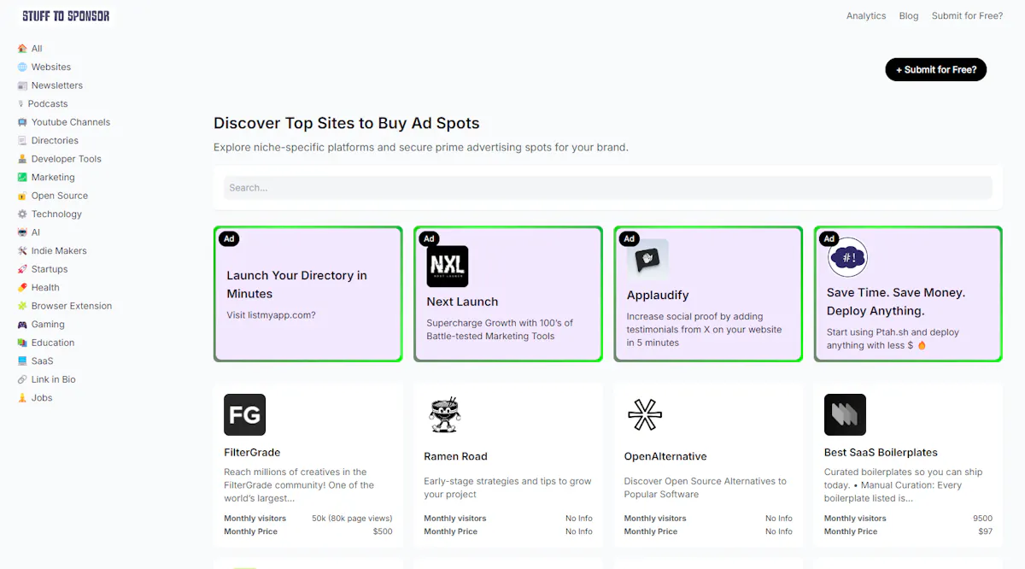
Task: Click the black + Submit for Free? button
Action: pos(936,70)
